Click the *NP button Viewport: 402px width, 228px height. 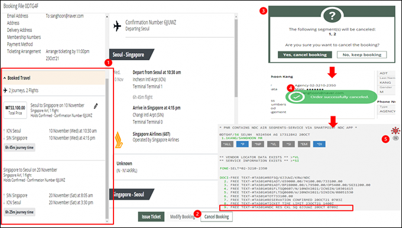tap(258, 144)
